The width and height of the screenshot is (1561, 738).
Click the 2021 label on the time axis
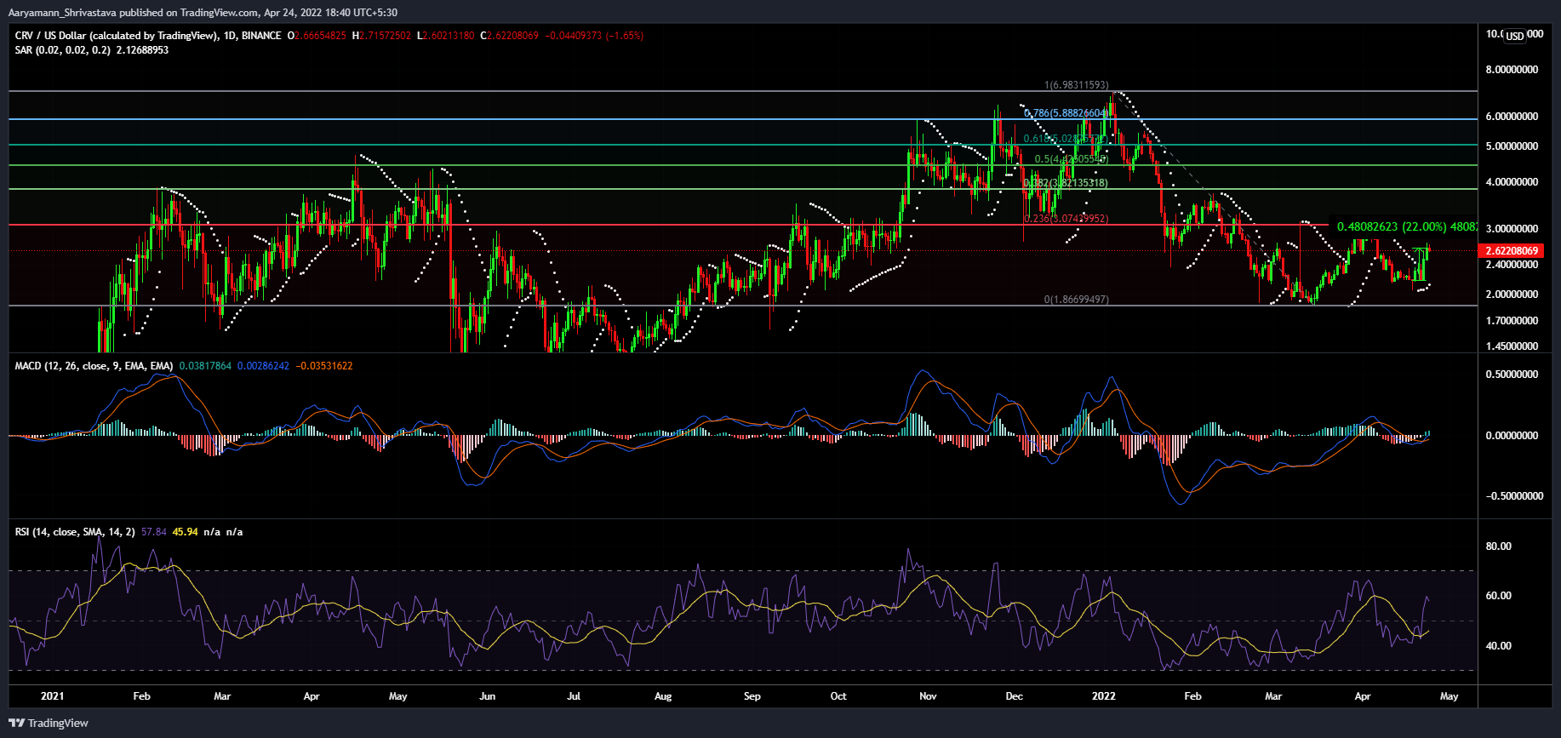point(52,696)
